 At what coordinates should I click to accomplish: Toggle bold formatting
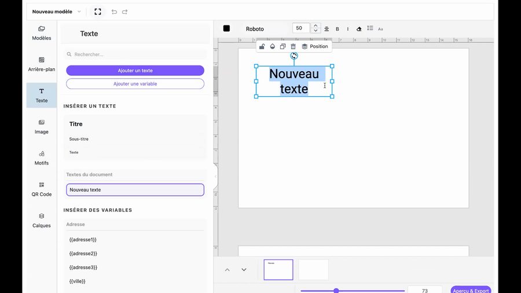point(337,29)
